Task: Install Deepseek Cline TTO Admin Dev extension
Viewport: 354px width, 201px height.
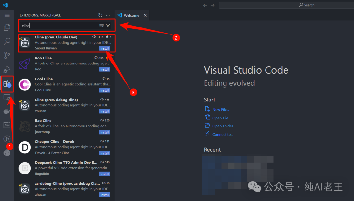Action: pyautogui.click(x=105, y=174)
